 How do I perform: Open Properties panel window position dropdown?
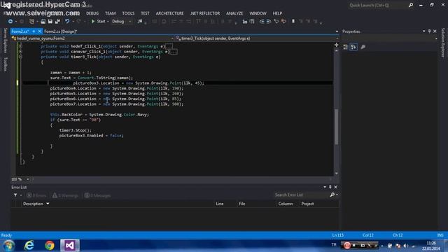point(423,31)
